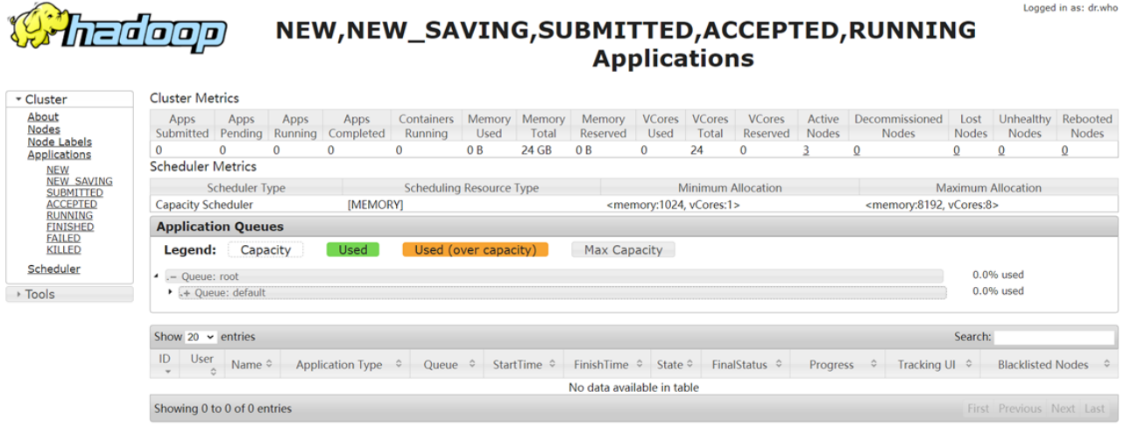Sort table by ID column
The height and width of the screenshot is (426, 1124).
pyautogui.click(x=165, y=365)
